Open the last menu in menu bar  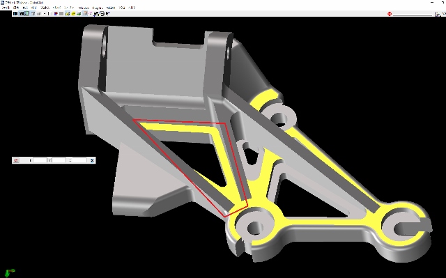132,8
